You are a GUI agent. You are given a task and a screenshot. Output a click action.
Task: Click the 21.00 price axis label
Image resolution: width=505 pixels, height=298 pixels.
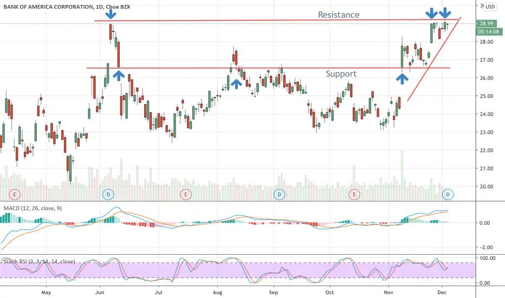click(x=487, y=168)
